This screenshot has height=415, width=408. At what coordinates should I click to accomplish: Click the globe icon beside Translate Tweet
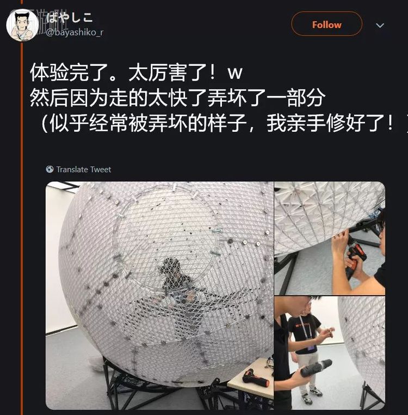click(x=50, y=169)
